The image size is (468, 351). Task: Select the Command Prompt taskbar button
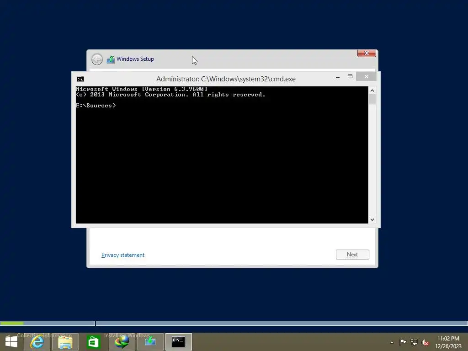point(179,342)
